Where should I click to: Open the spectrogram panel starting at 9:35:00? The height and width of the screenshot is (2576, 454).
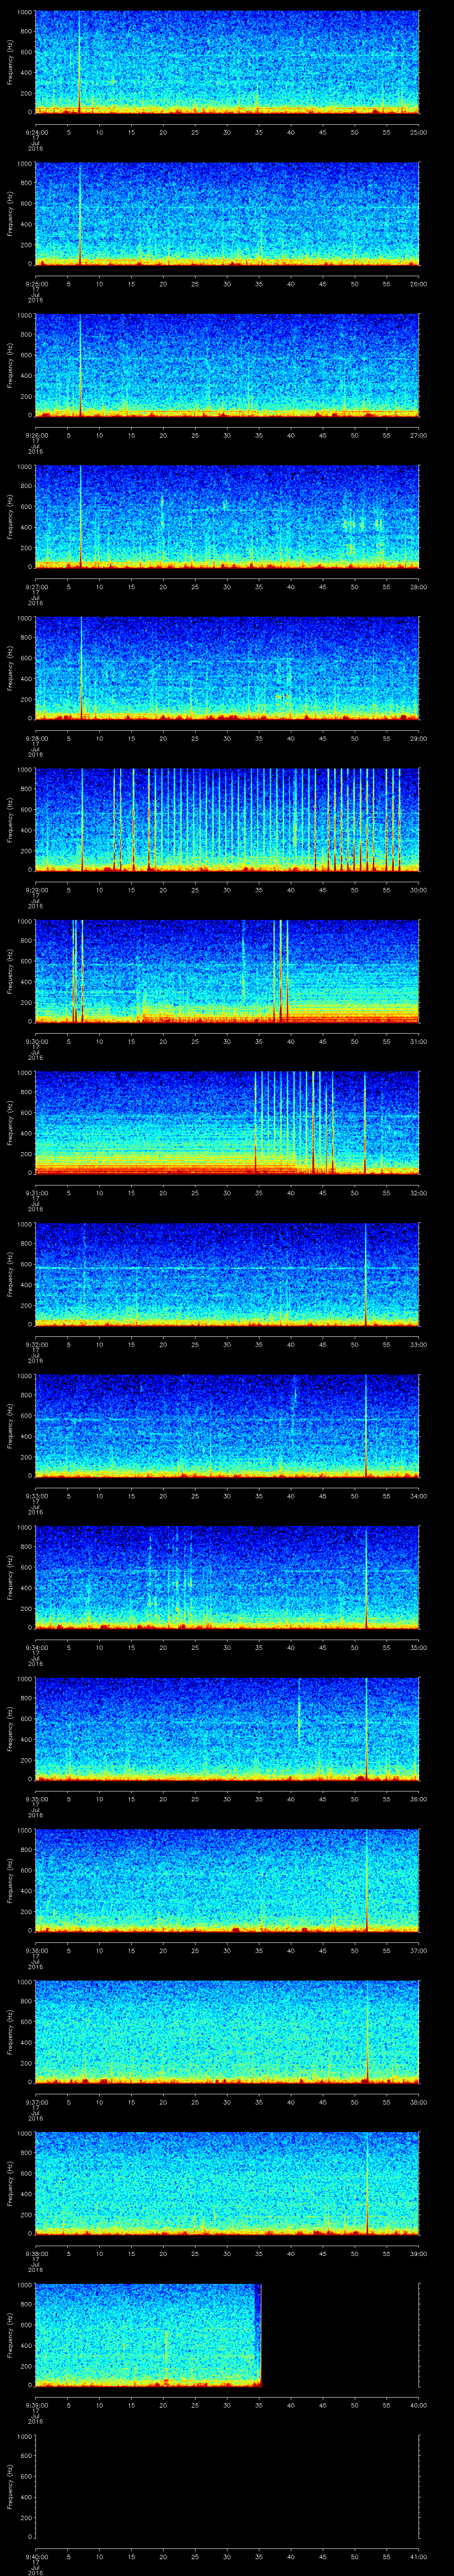(227, 1729)
